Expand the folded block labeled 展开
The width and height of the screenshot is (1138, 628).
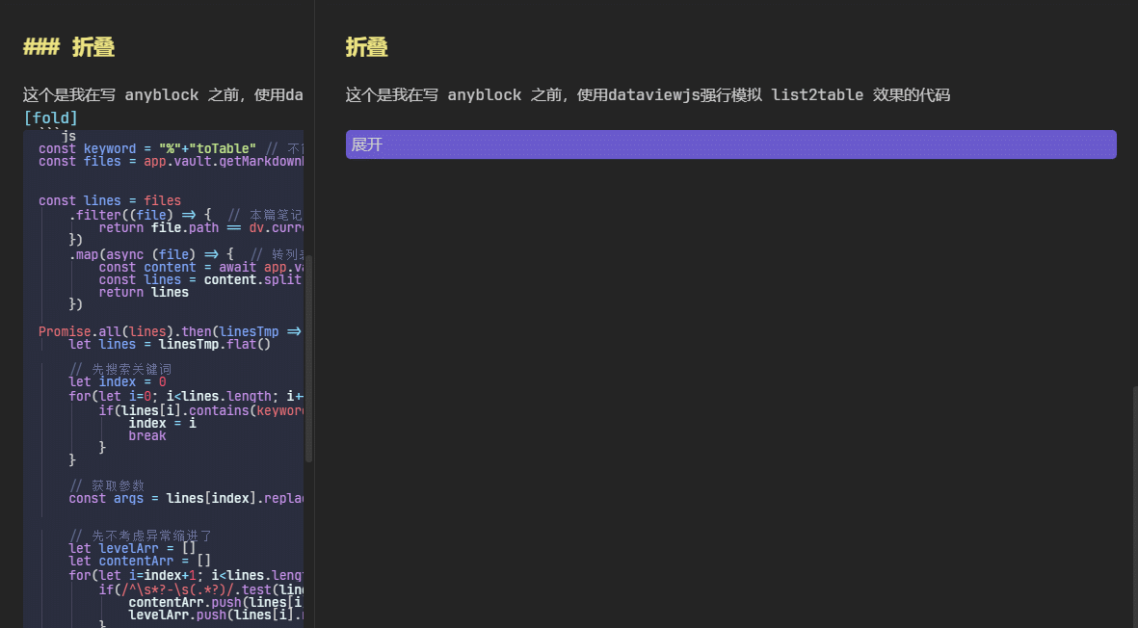(x=730, y=144)
